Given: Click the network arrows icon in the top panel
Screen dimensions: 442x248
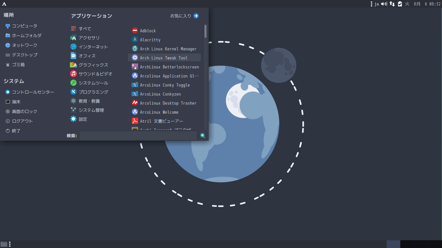Looking at the screenshot, I should (x=392, y=4).
